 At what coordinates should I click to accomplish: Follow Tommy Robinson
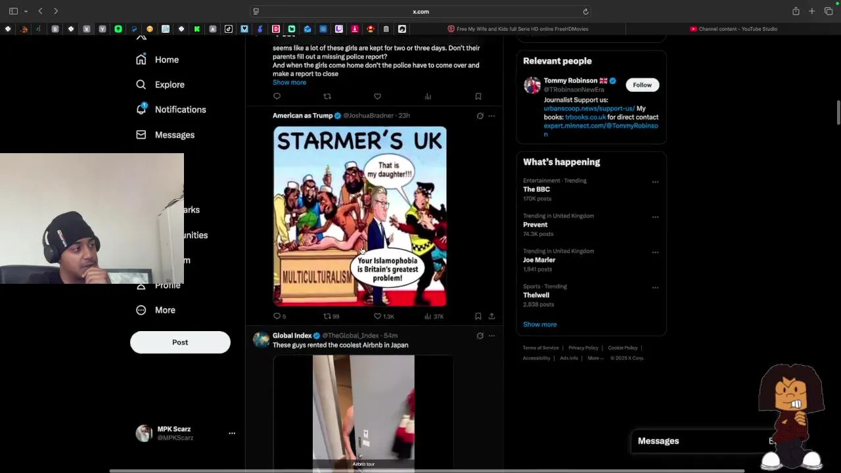(x=642, y=85)
